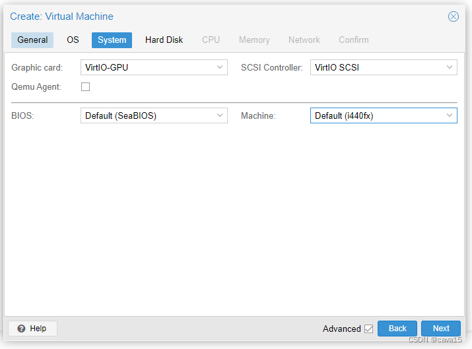Expand the BIOS dropdown arrow
Screen dimensions: 472x349
(220, 115)
